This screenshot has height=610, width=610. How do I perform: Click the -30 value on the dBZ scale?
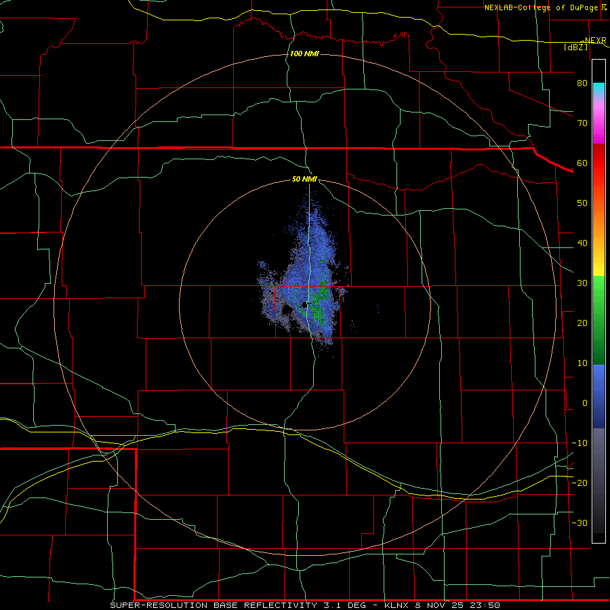[x=579, y=523]
